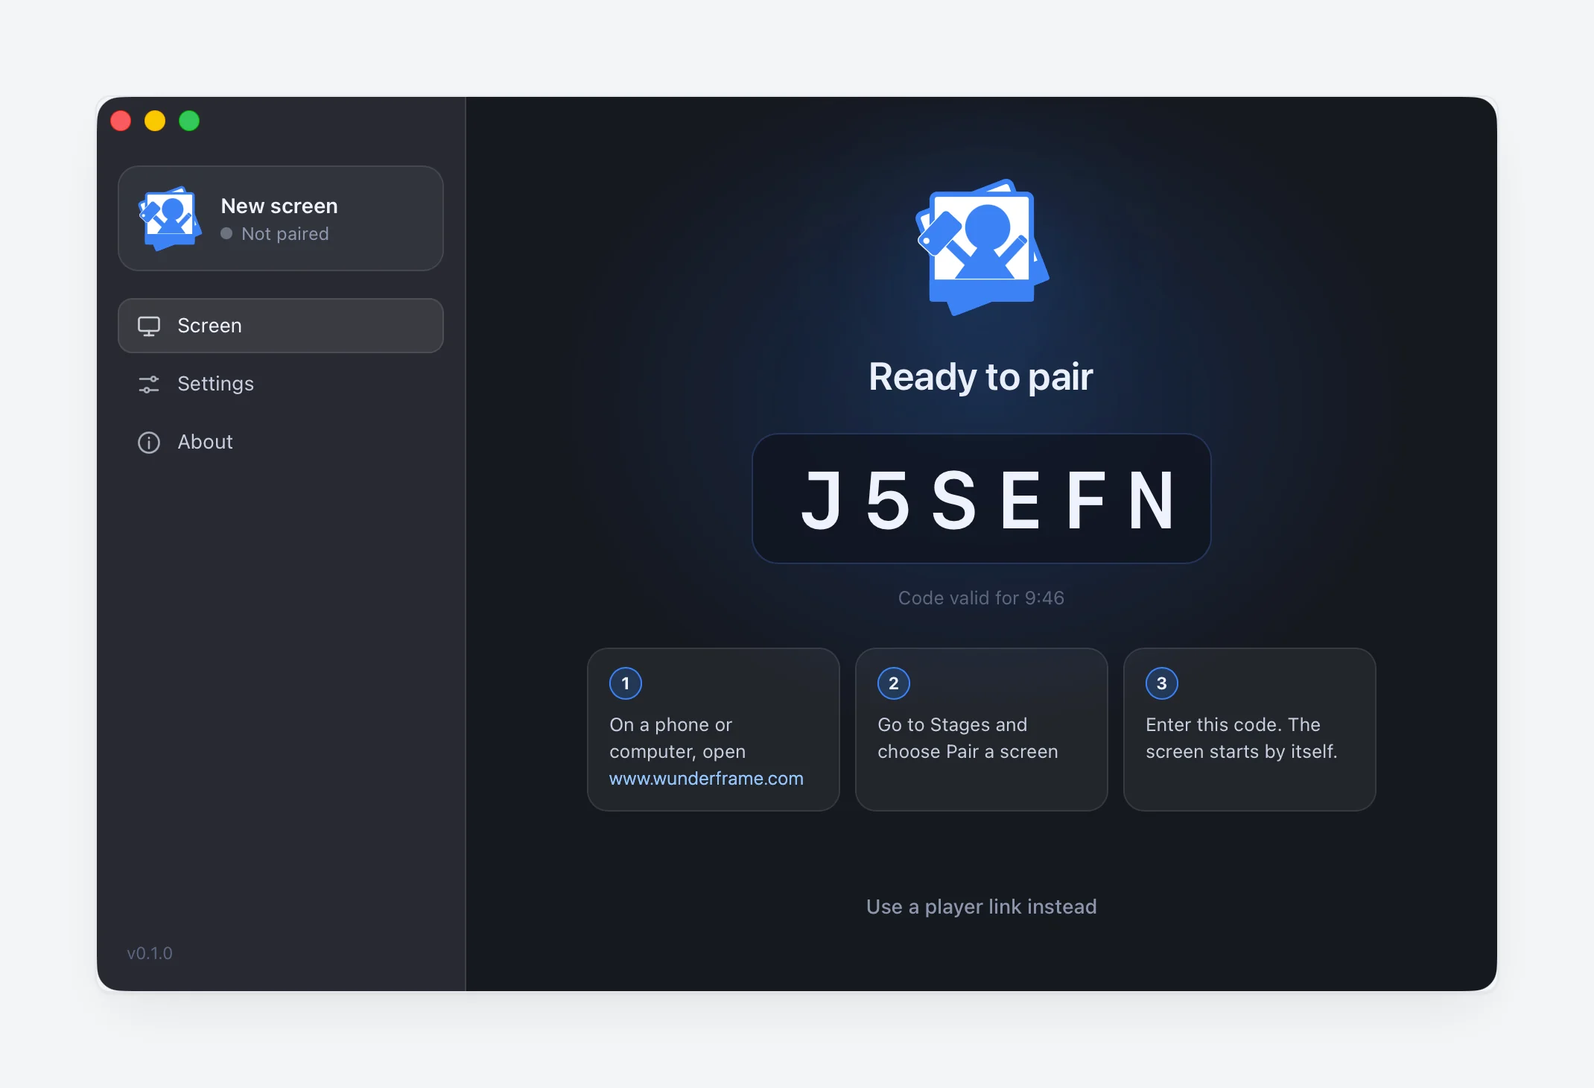Click the step 1 number badge
The width and height of the screenshot is (1594, 1088).
pyautogui.click(x=626, y=683)
